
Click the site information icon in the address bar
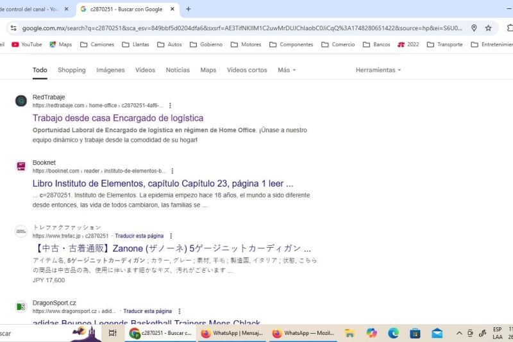point(13,28)
